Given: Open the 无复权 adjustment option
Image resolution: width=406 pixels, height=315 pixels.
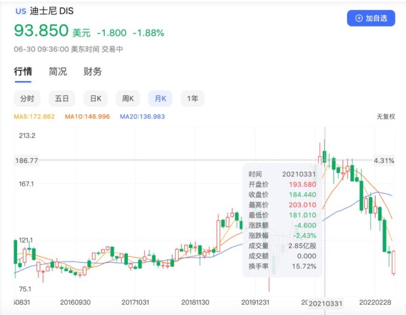Looking at the screenshot, I should click(x=386, y=117).
